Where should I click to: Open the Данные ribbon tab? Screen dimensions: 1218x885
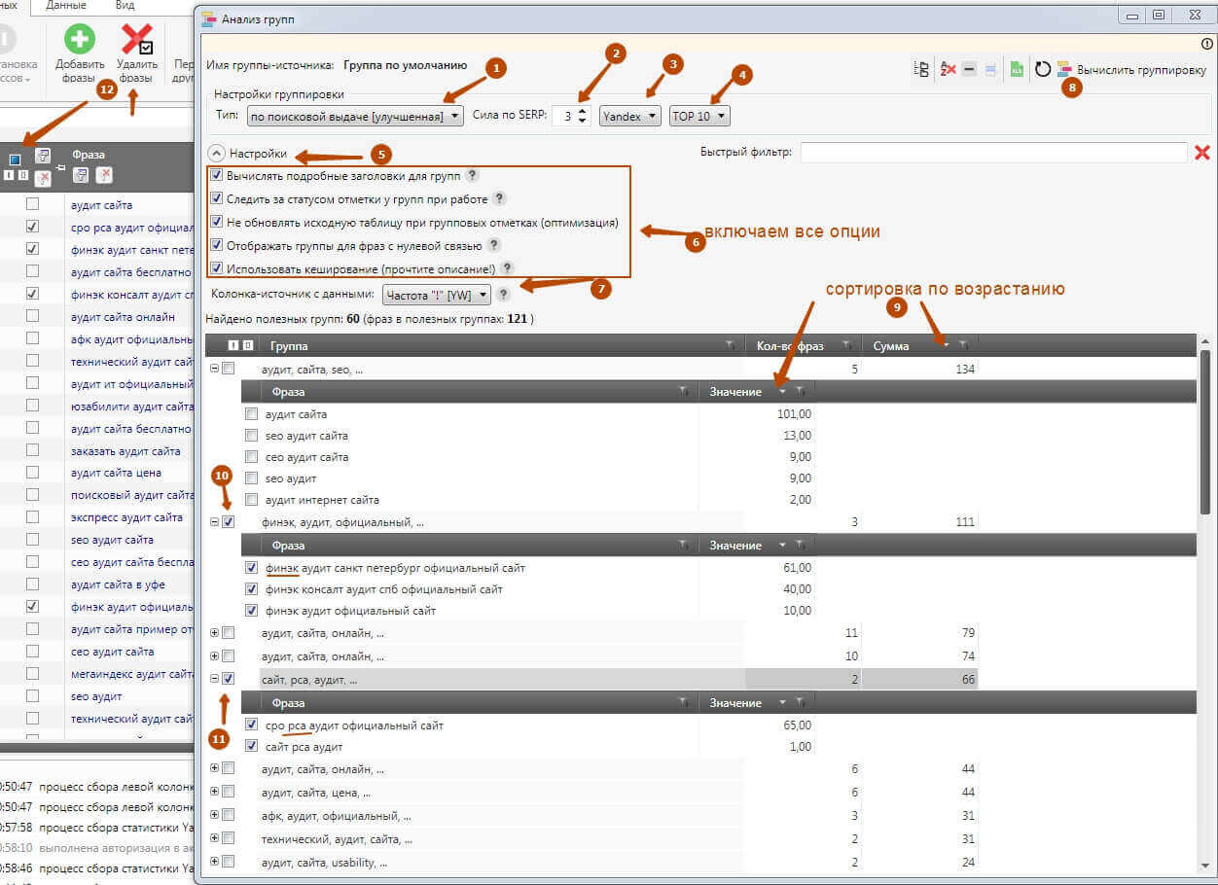[x=66, y=6]
